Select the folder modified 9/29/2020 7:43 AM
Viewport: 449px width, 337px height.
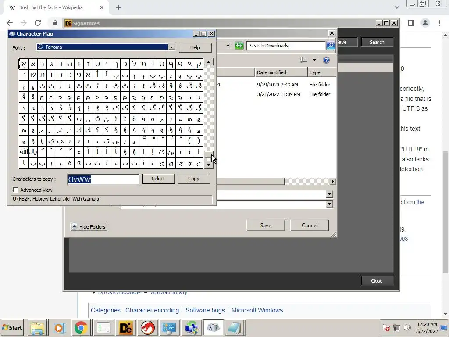[276, 85]
